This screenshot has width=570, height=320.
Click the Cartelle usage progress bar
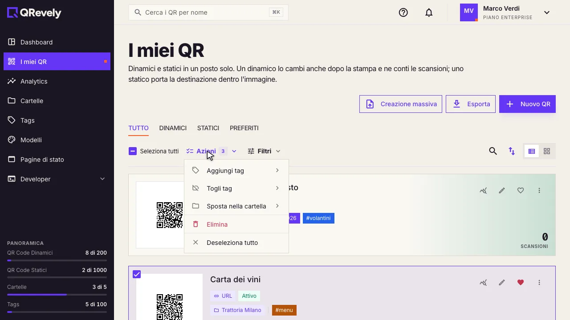pos(57,295)
